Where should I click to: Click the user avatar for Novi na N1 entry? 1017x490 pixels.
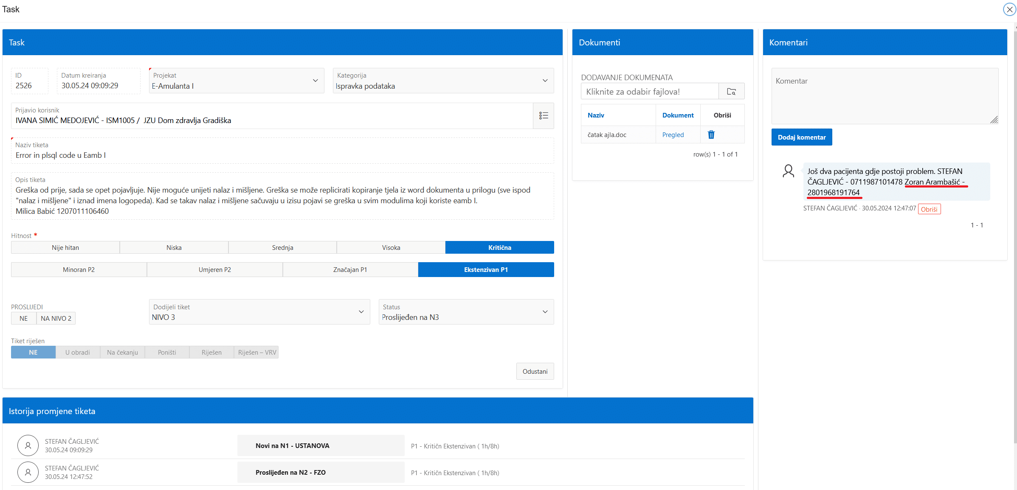coord(28,445)
